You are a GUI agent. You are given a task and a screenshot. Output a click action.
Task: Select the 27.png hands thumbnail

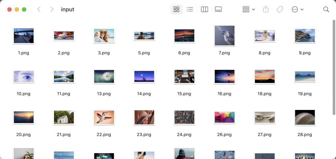click(265, 117)
